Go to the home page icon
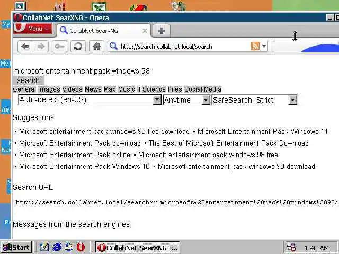The height and width of the screenshot is (254, 339). pyautogui.click(x=96, y=46)
